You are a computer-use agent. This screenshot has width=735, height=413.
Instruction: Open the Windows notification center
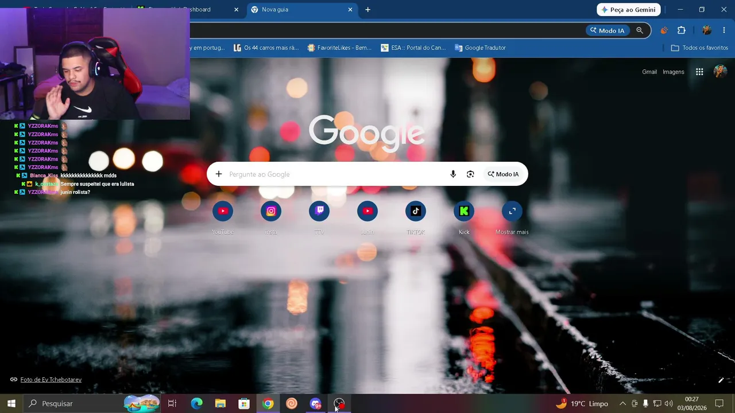[719, 404]
